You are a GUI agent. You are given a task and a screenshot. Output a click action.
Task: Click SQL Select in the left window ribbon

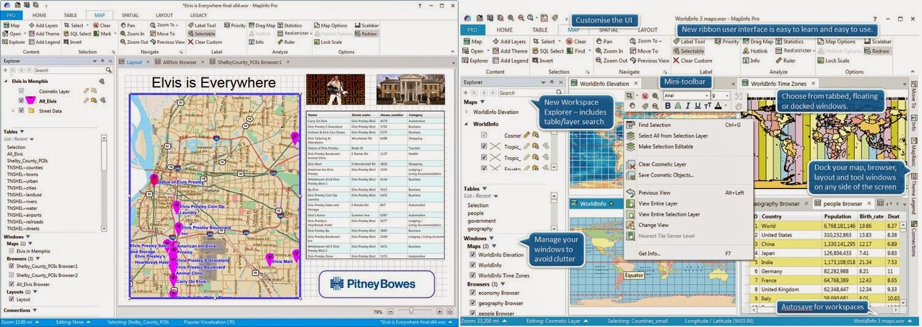click(x=77, y=34)
